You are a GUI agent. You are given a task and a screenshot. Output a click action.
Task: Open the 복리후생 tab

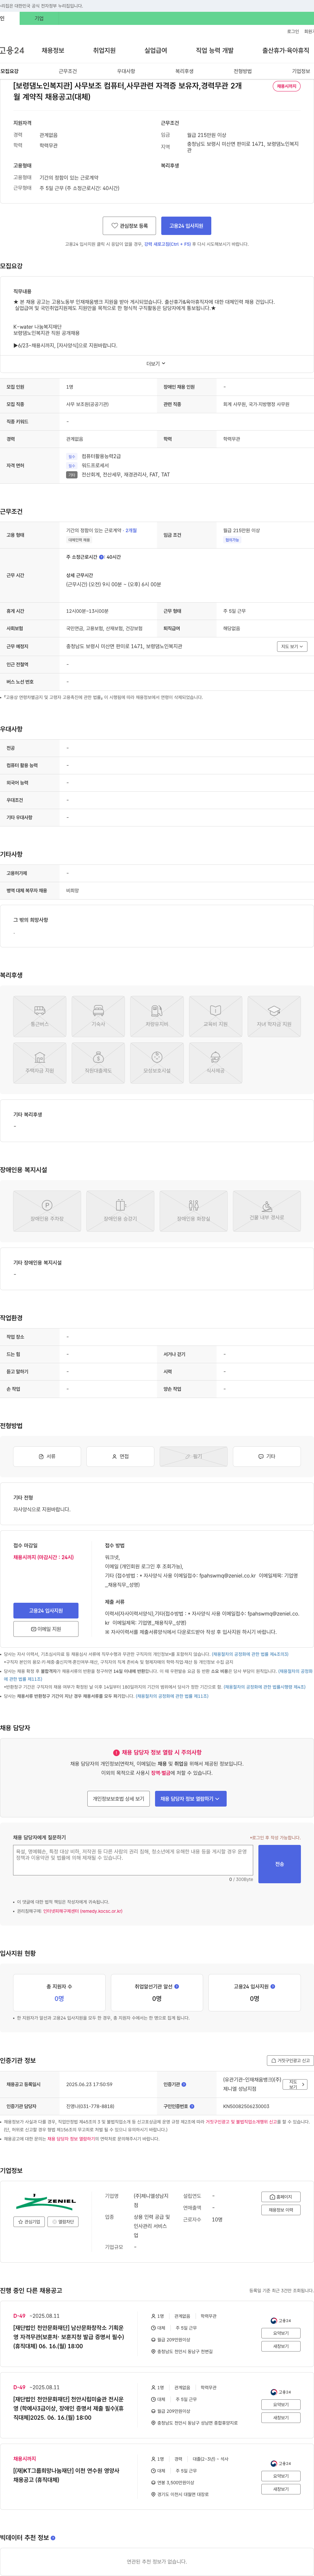click(x=184, y=71)
